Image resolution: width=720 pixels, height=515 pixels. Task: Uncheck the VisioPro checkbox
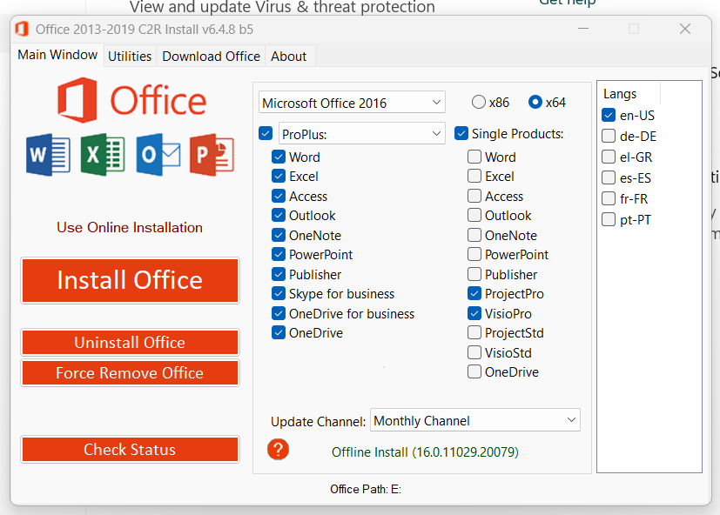(474, 313)
